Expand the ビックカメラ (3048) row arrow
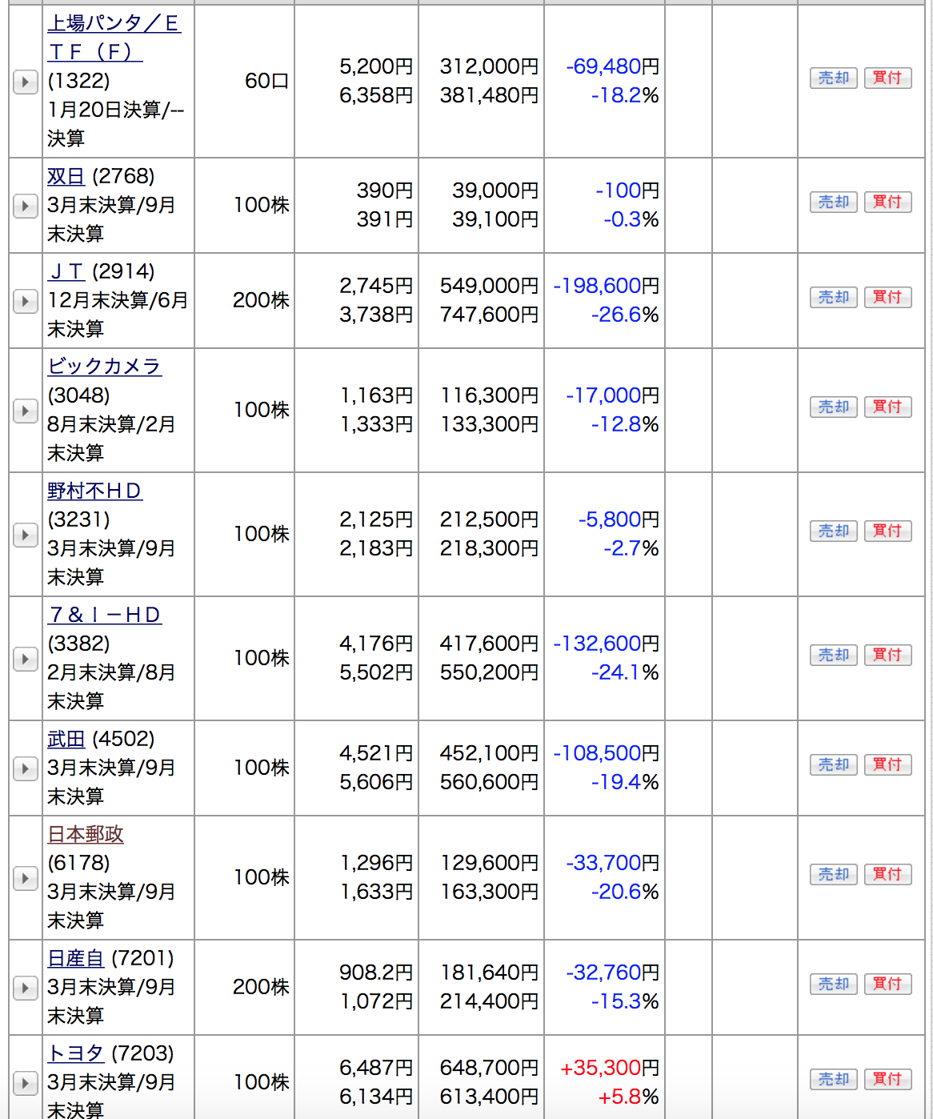Image resolution: width=933 pixels, height=1119 pixels. coord(26,411)
